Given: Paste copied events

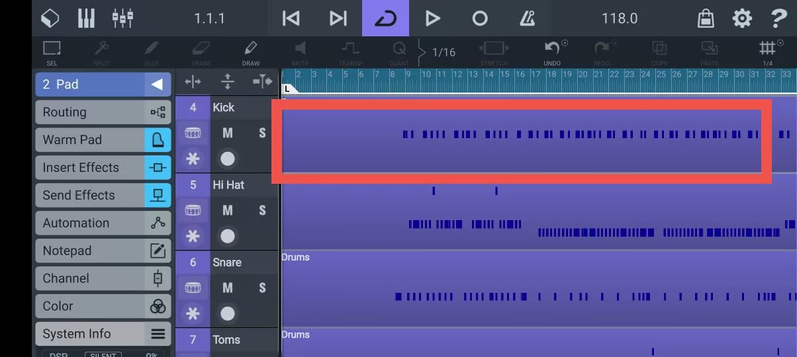Looking at the screenshot, I should pos(709,52).
